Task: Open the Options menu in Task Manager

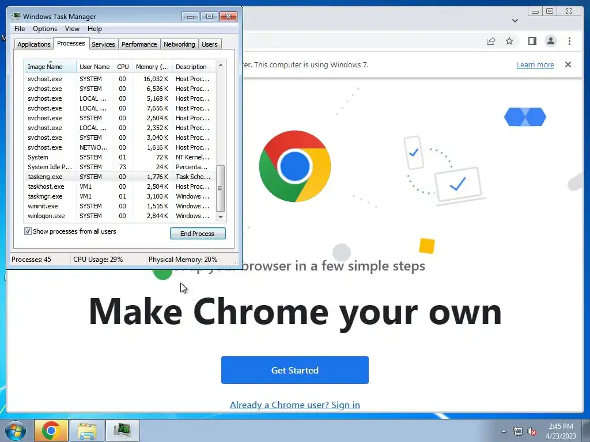Action: tap(45, 29)
